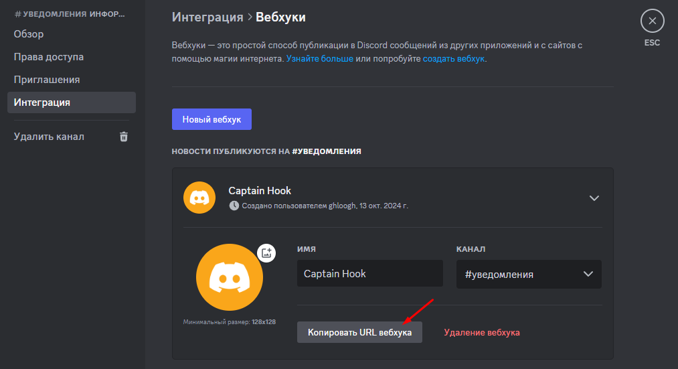Click the upload image icon on the avatar
This screenshot has height=369, width=678.
(266, 252)
